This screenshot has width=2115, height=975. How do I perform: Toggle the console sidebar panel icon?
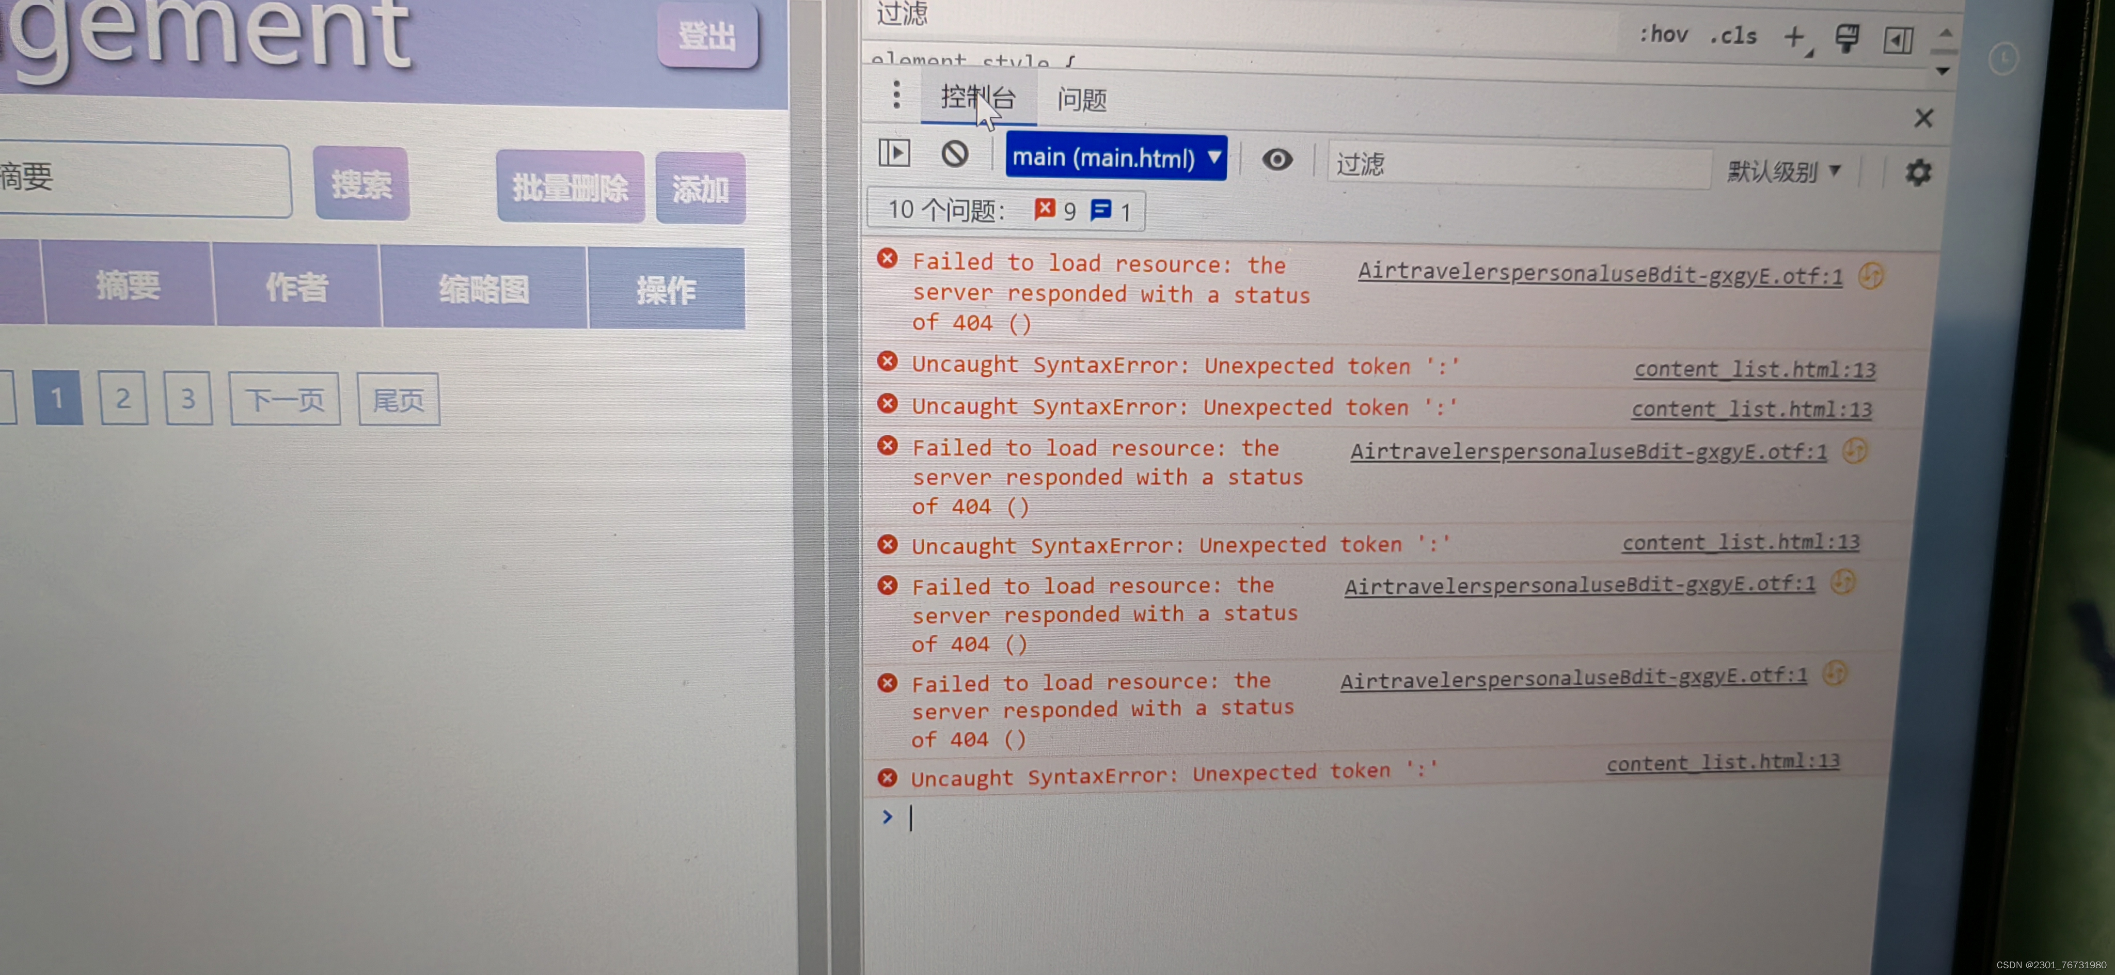tap(894, 153)
